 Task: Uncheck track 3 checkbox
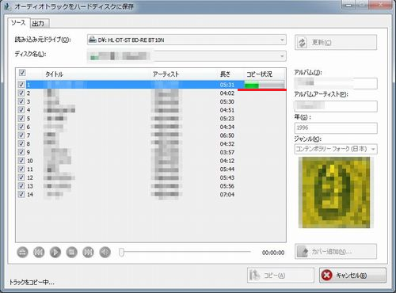point(21,101)
